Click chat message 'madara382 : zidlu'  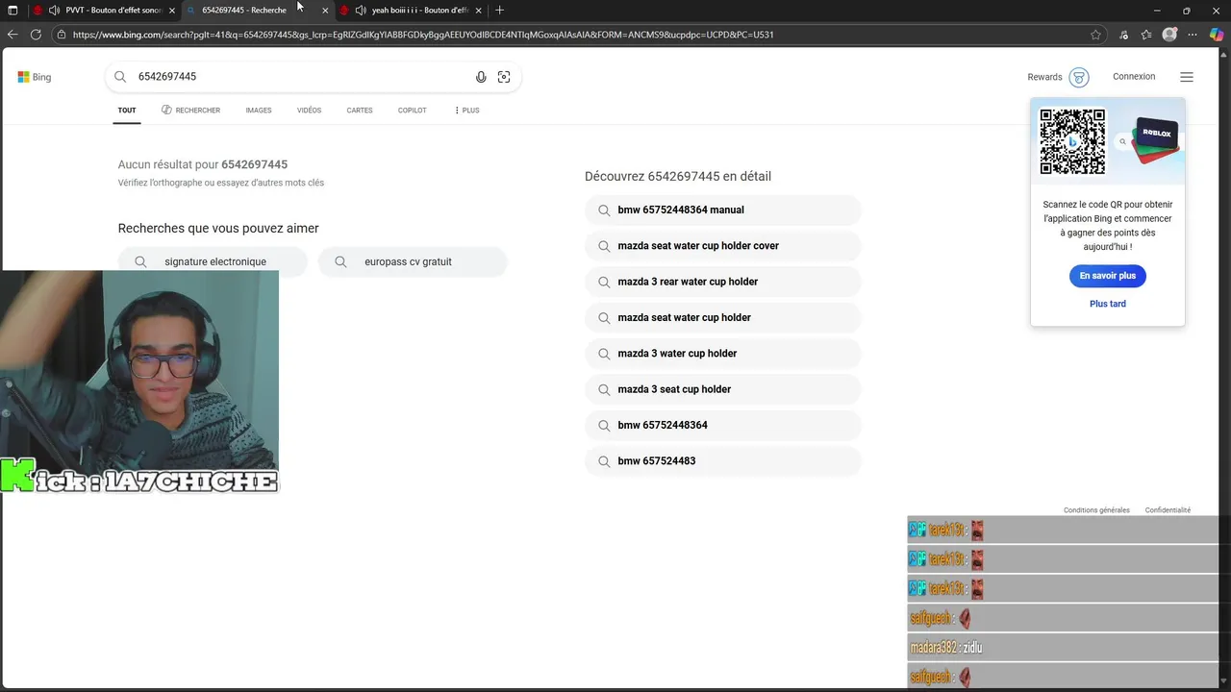click(1063, 648)
